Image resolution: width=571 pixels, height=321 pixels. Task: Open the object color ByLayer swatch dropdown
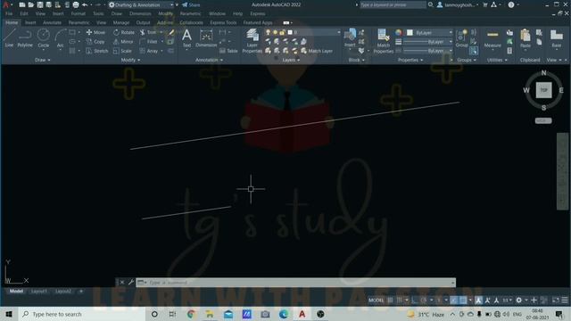[x=430, y=32]
